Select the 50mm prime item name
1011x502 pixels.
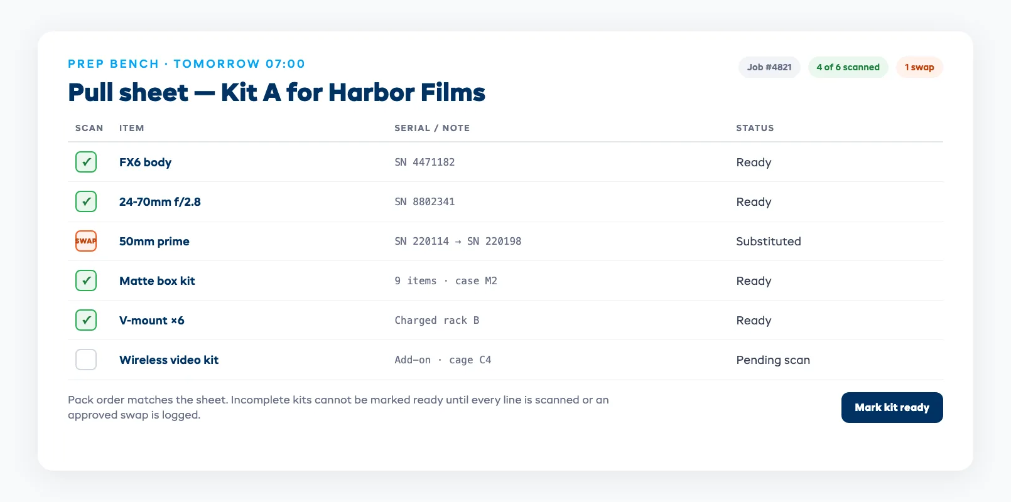point(154,241)
